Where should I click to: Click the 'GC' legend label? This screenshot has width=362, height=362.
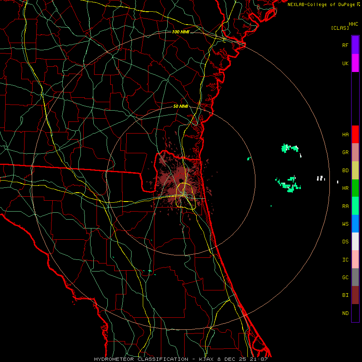(345, 277)
